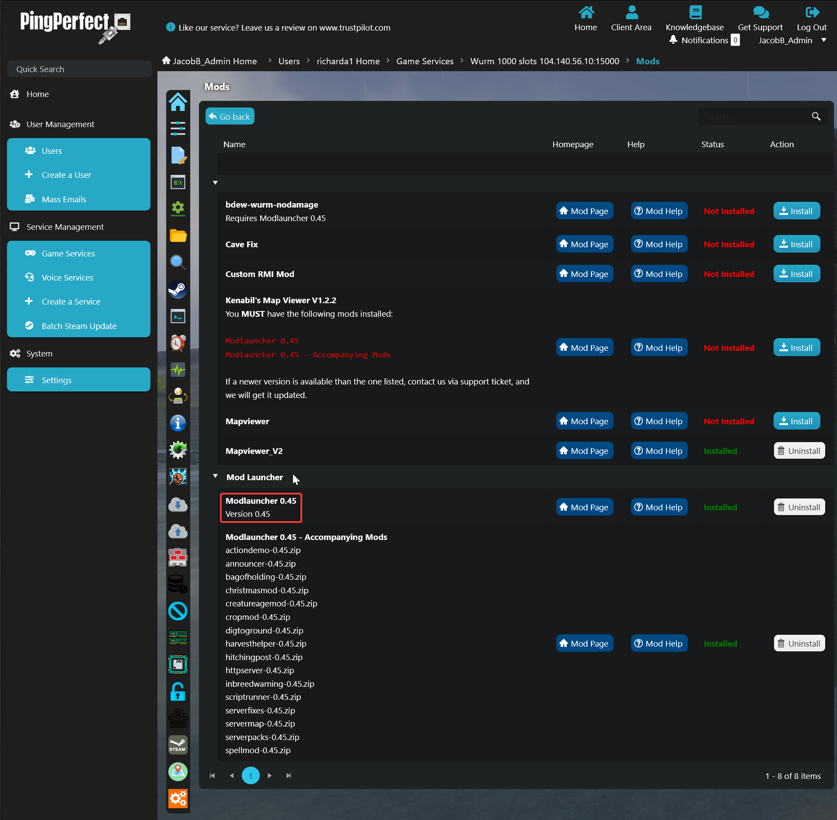Click the blue Steam logo sidebar icon
The width and height of the screenshot is (837, 820).
[178, 289]
